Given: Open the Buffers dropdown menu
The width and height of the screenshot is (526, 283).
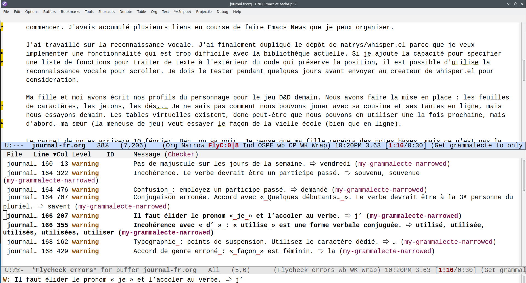Looking at the screenshot, I should click(x=49, y=12).
